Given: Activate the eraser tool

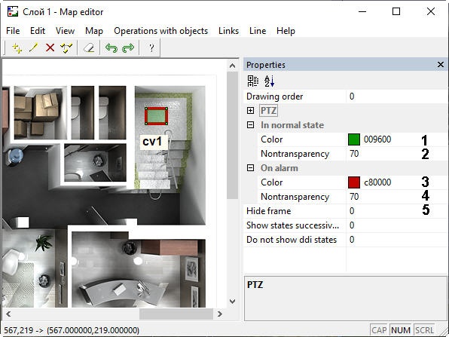Looking at the screenshot, I should [89, 47].
